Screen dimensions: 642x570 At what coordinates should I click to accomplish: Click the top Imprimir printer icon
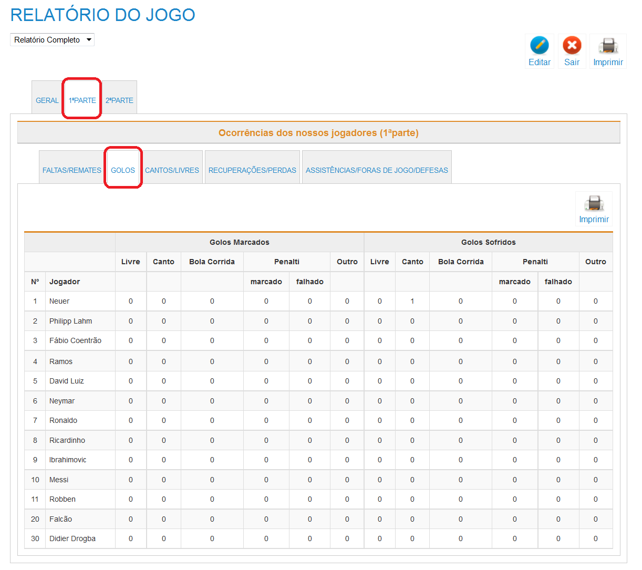(x=608, y=46)
